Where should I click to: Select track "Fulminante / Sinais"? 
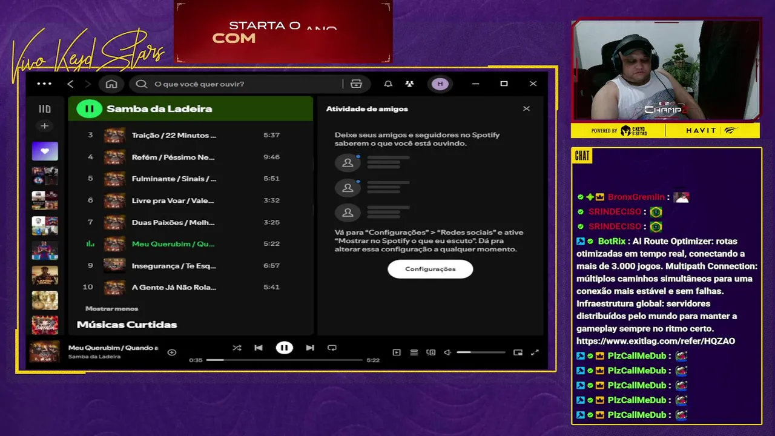pos(191,179)
